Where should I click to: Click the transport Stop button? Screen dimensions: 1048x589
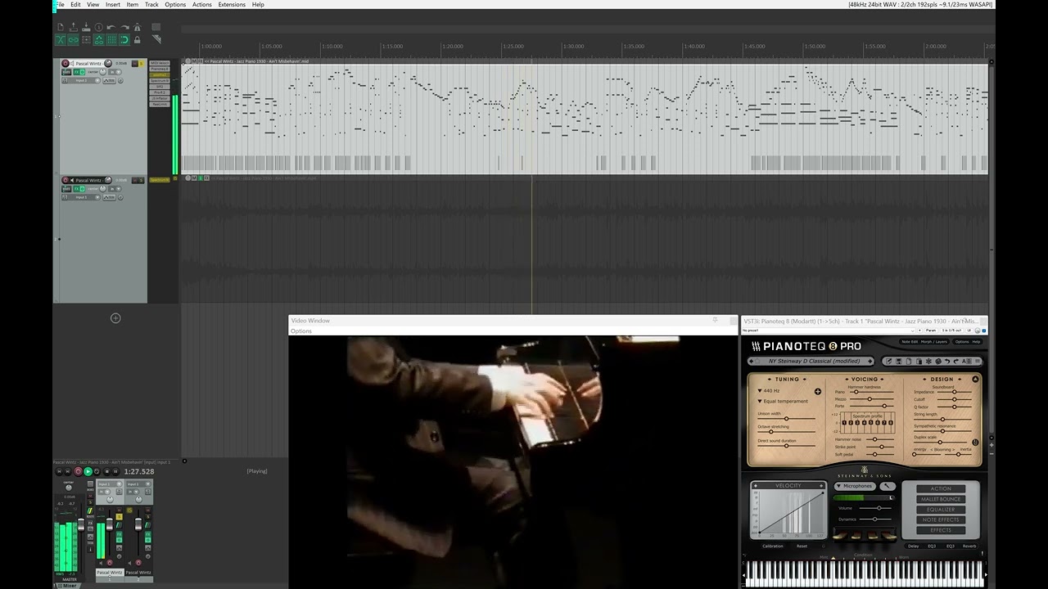(x=106, y=471)
